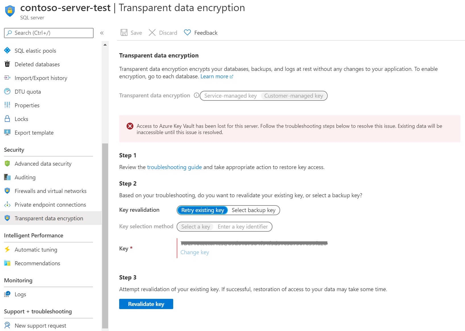Screen dimensions: 465x331
Task: Collapse the sidebar with the double chevron
Action: pyautogui.click(x=102, y=33)
